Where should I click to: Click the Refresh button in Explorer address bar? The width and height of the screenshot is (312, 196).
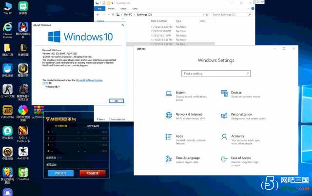[x=207, y=15]
